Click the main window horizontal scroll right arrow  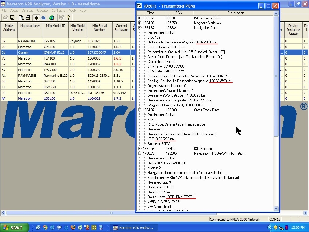point(305,213)
